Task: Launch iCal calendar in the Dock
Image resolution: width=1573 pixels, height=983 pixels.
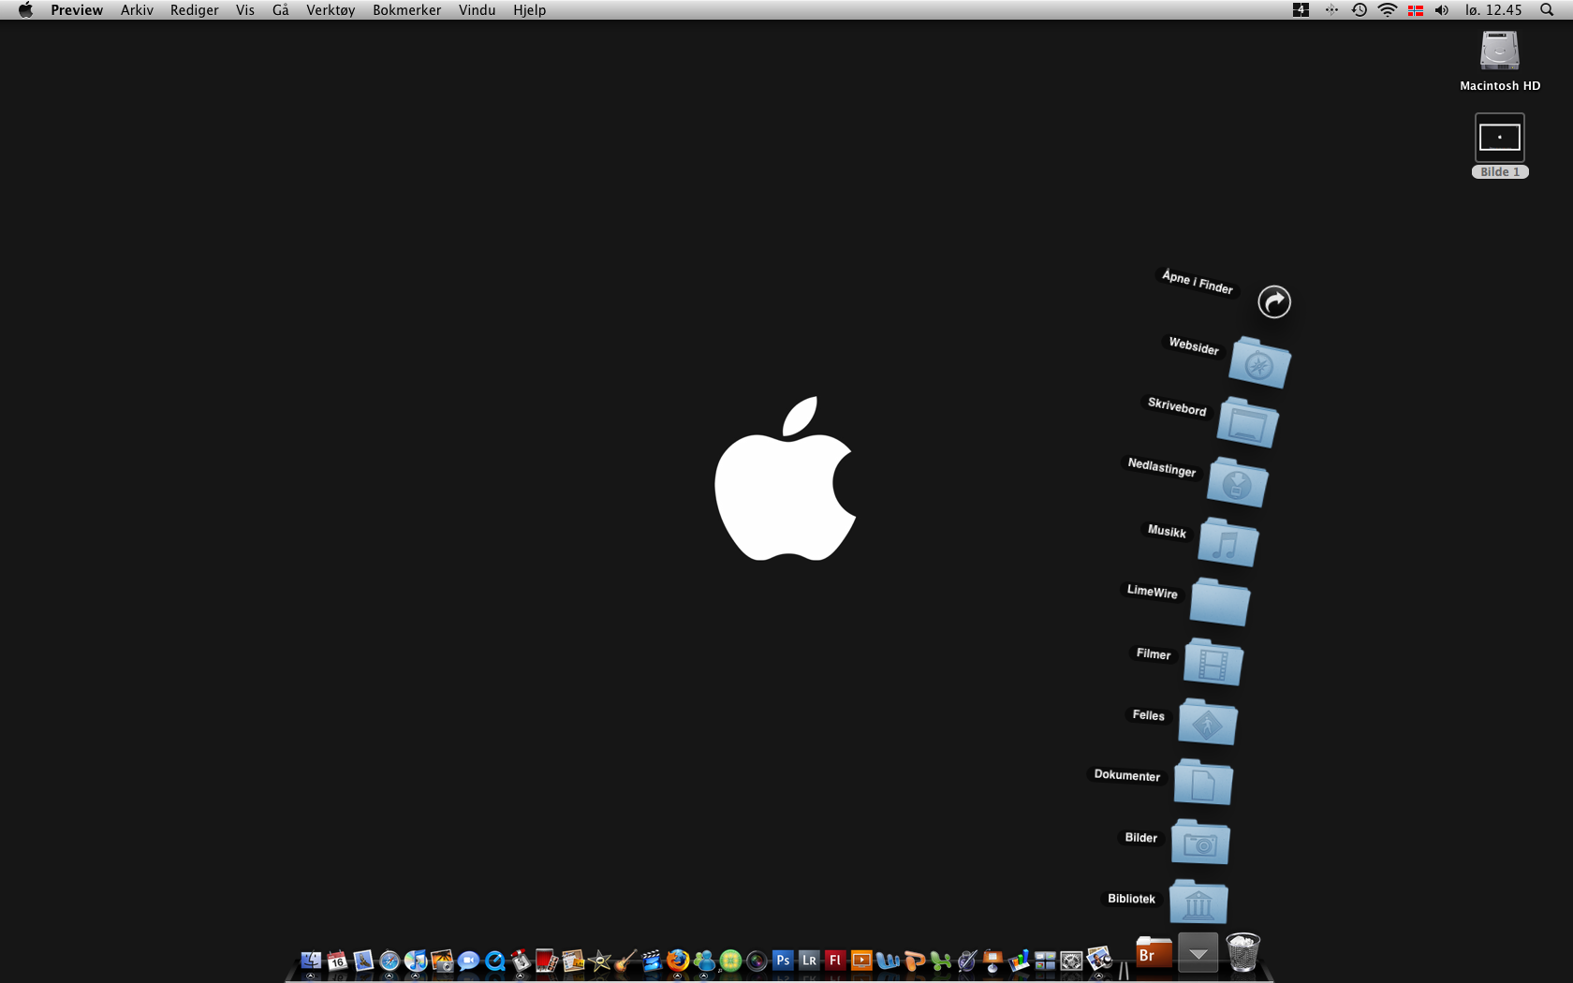Action: (337, 961)
